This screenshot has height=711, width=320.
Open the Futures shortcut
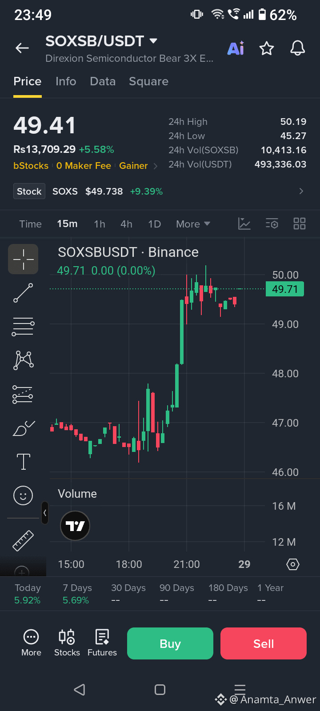coord(102,643)
